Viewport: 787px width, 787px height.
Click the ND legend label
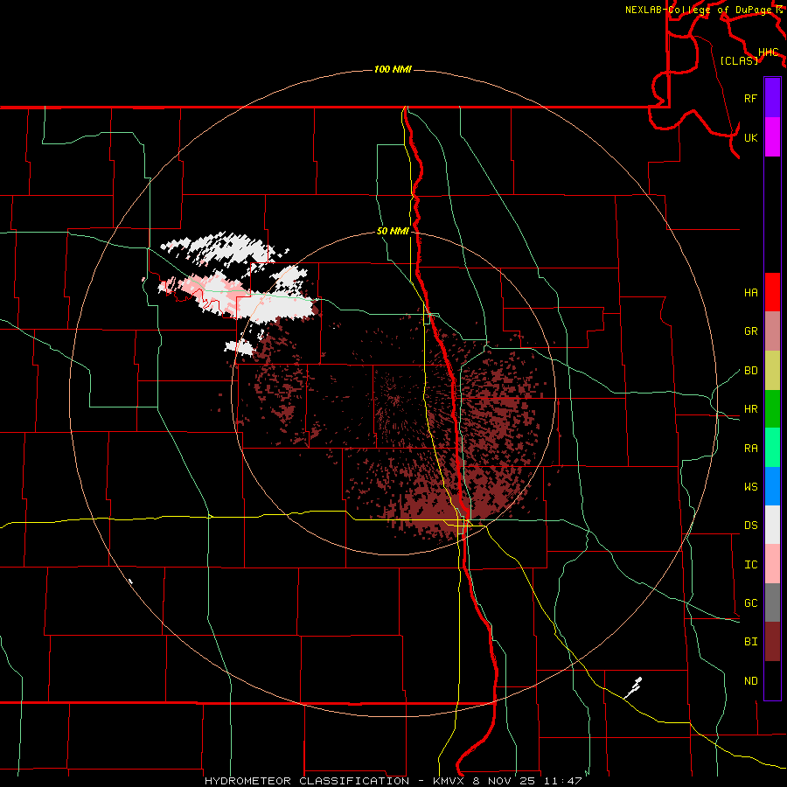751,681
